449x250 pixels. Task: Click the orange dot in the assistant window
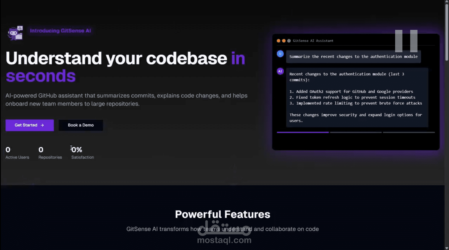tap(284, 41)
